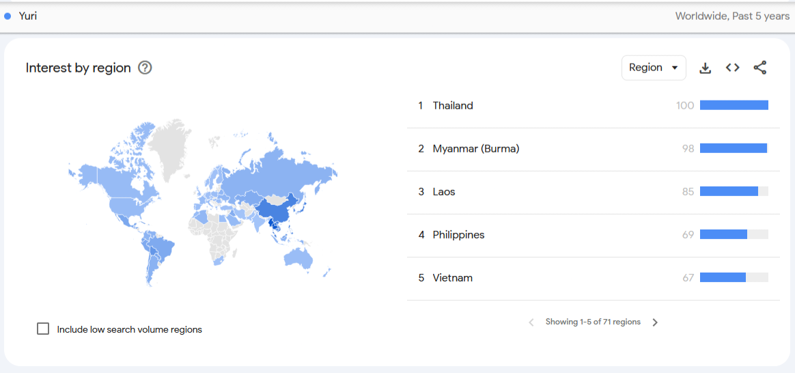The image size is (795, 373).
Task: Open the Laos region row
Action: coord(594,192)
